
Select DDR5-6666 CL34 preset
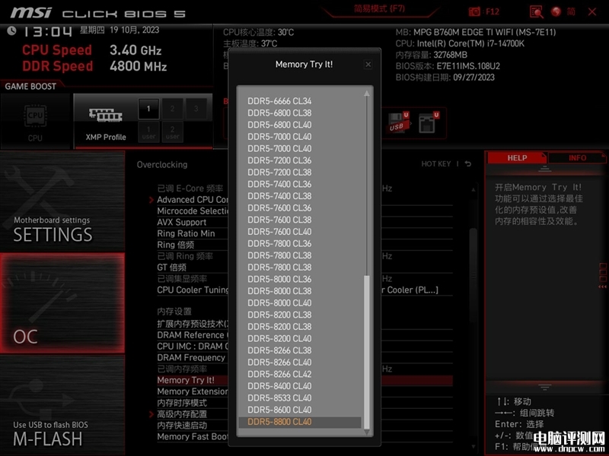(x=279, y=101)
